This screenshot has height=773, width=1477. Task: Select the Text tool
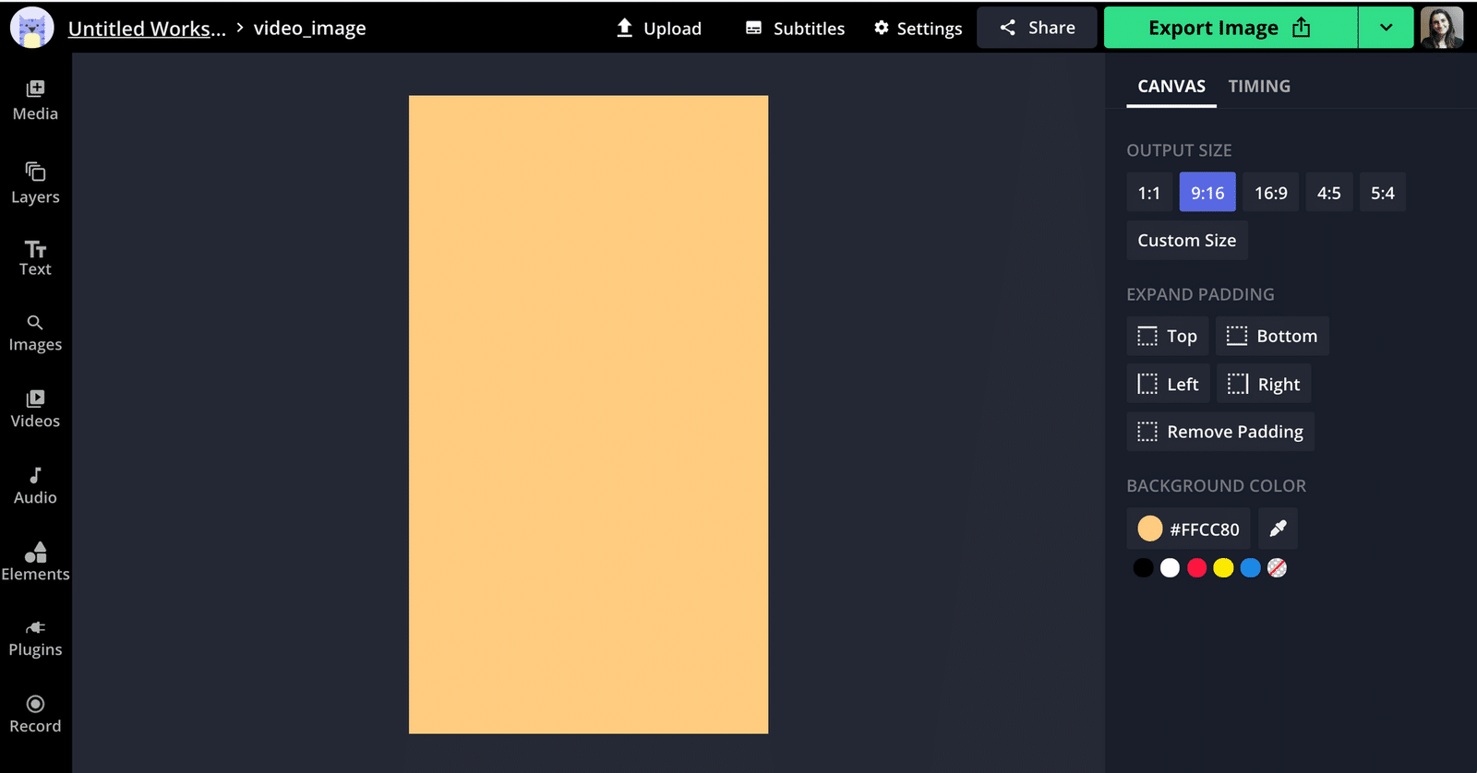[x=35, y=258]
